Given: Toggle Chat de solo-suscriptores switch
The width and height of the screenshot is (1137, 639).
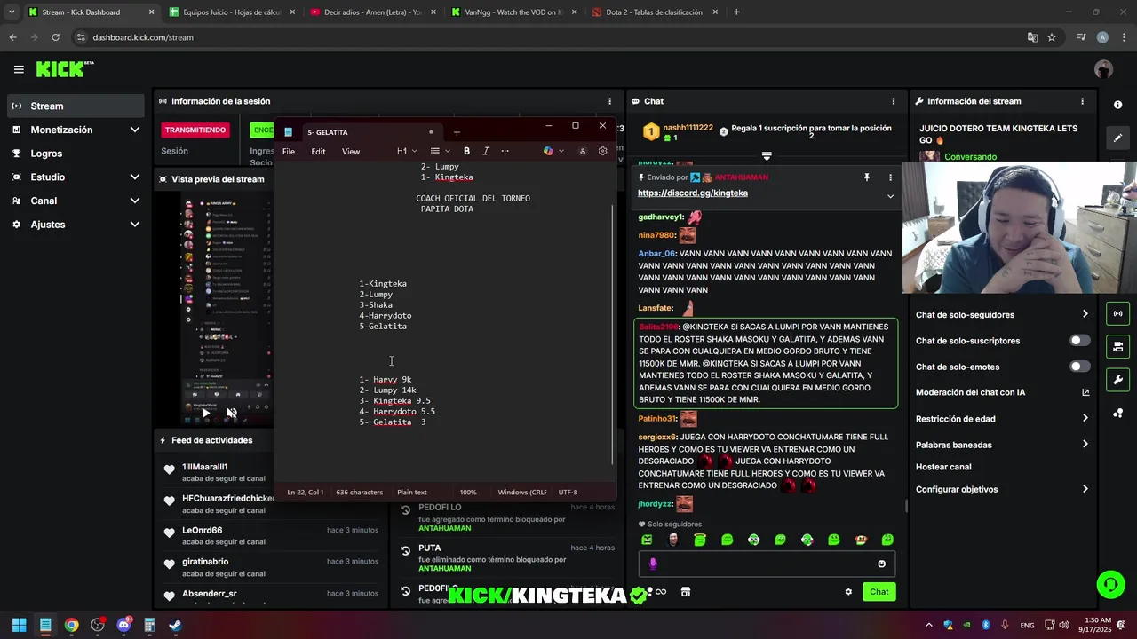Looking at the screenshot, I should (1079, 341).
